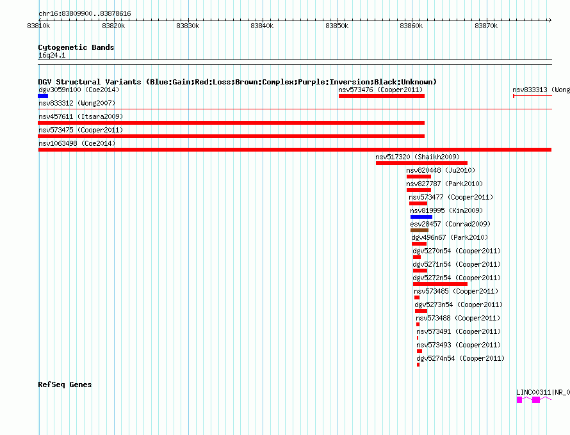Click the 83810k ruler position
The image size is (570, 435).
38,26
